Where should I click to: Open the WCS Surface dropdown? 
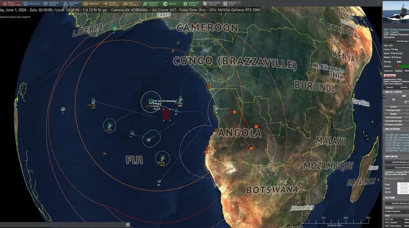pos(406,222)
